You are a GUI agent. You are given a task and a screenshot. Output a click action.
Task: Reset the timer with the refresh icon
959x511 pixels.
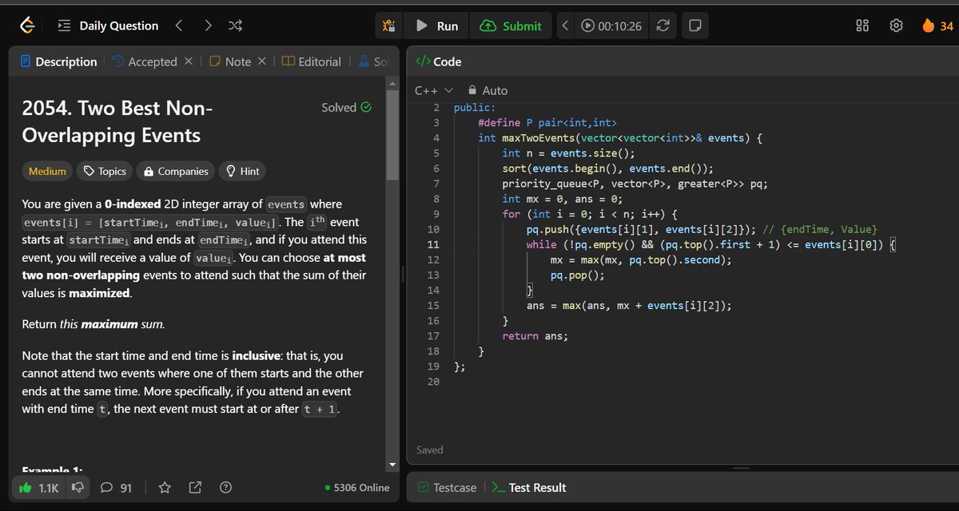tap(663, 26)
